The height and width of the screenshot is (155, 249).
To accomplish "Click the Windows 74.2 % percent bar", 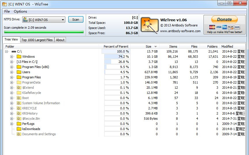I will coord(117,57).
